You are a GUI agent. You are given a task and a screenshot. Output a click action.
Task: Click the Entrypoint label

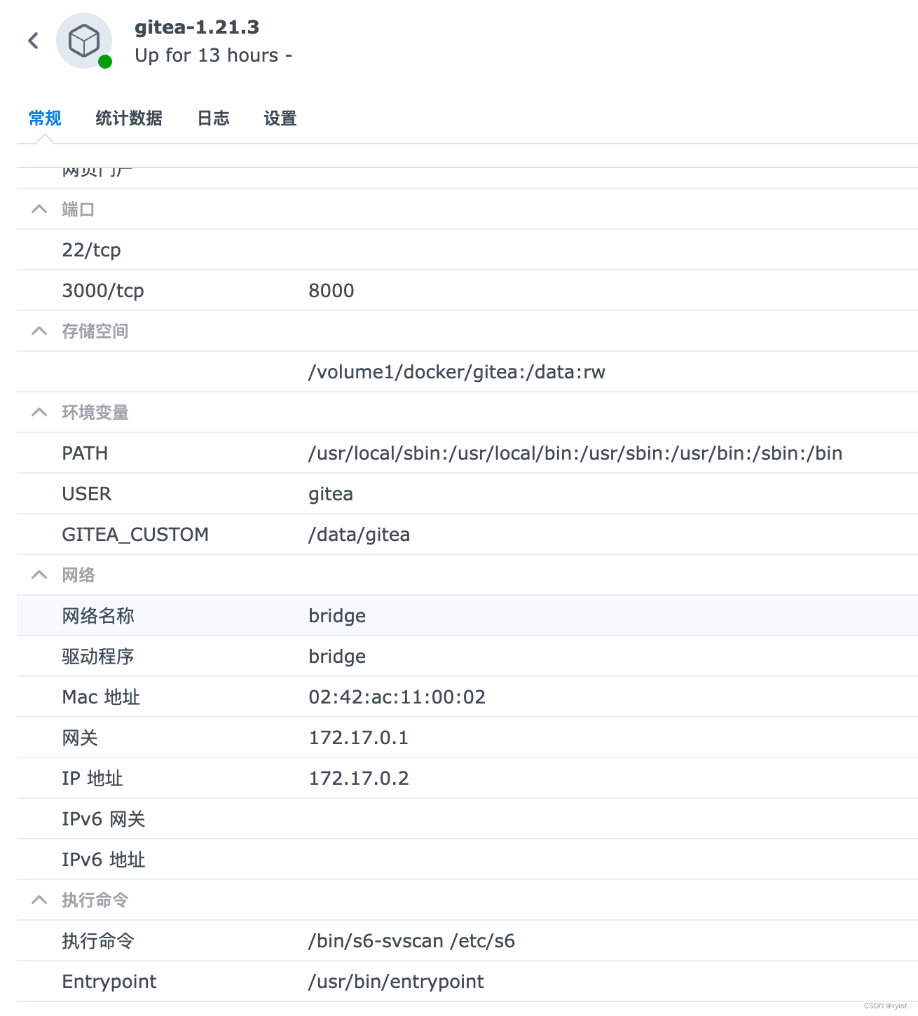[109, 982]
